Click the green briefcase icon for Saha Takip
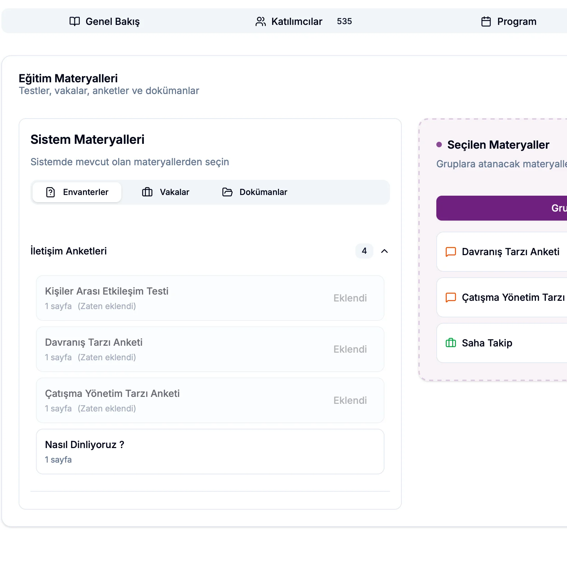The height and width of the screenshot is (567, 567). click(x=450, y=343)
